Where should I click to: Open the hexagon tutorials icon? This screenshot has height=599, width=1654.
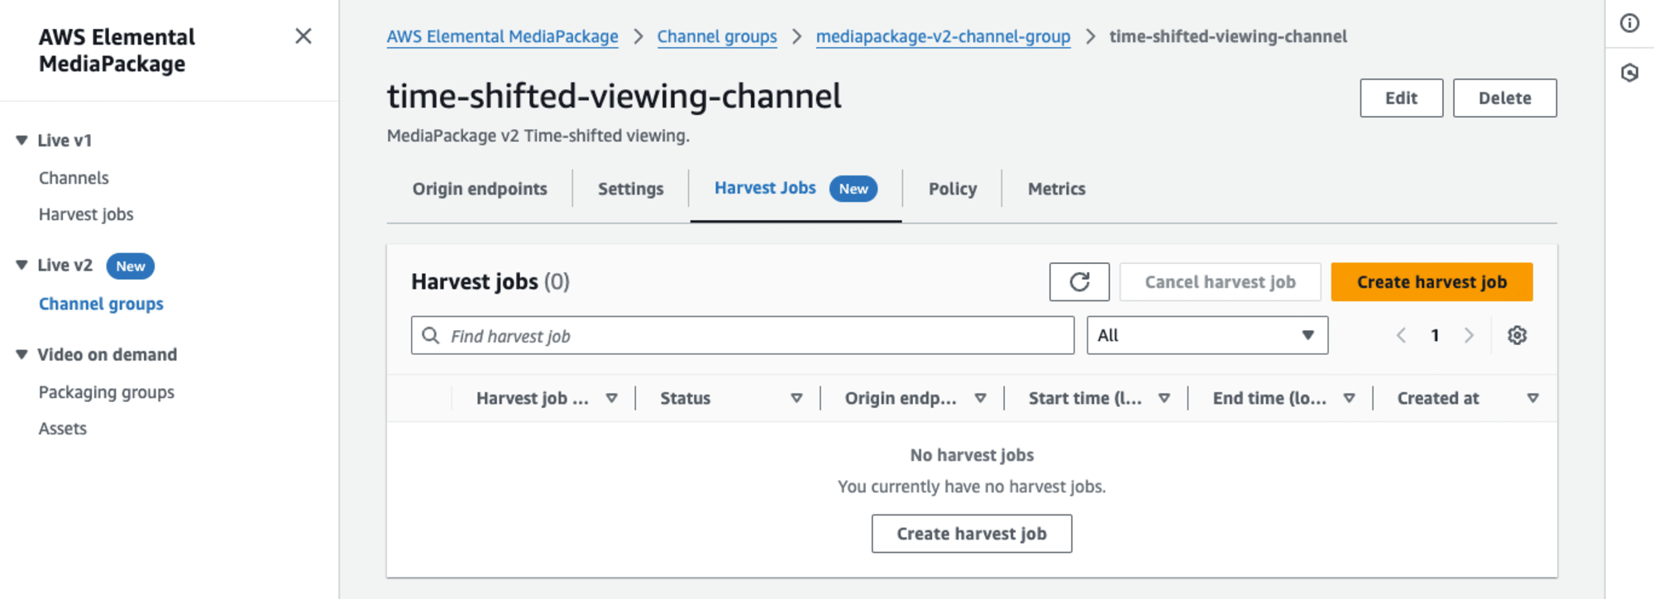(1629, 73)
